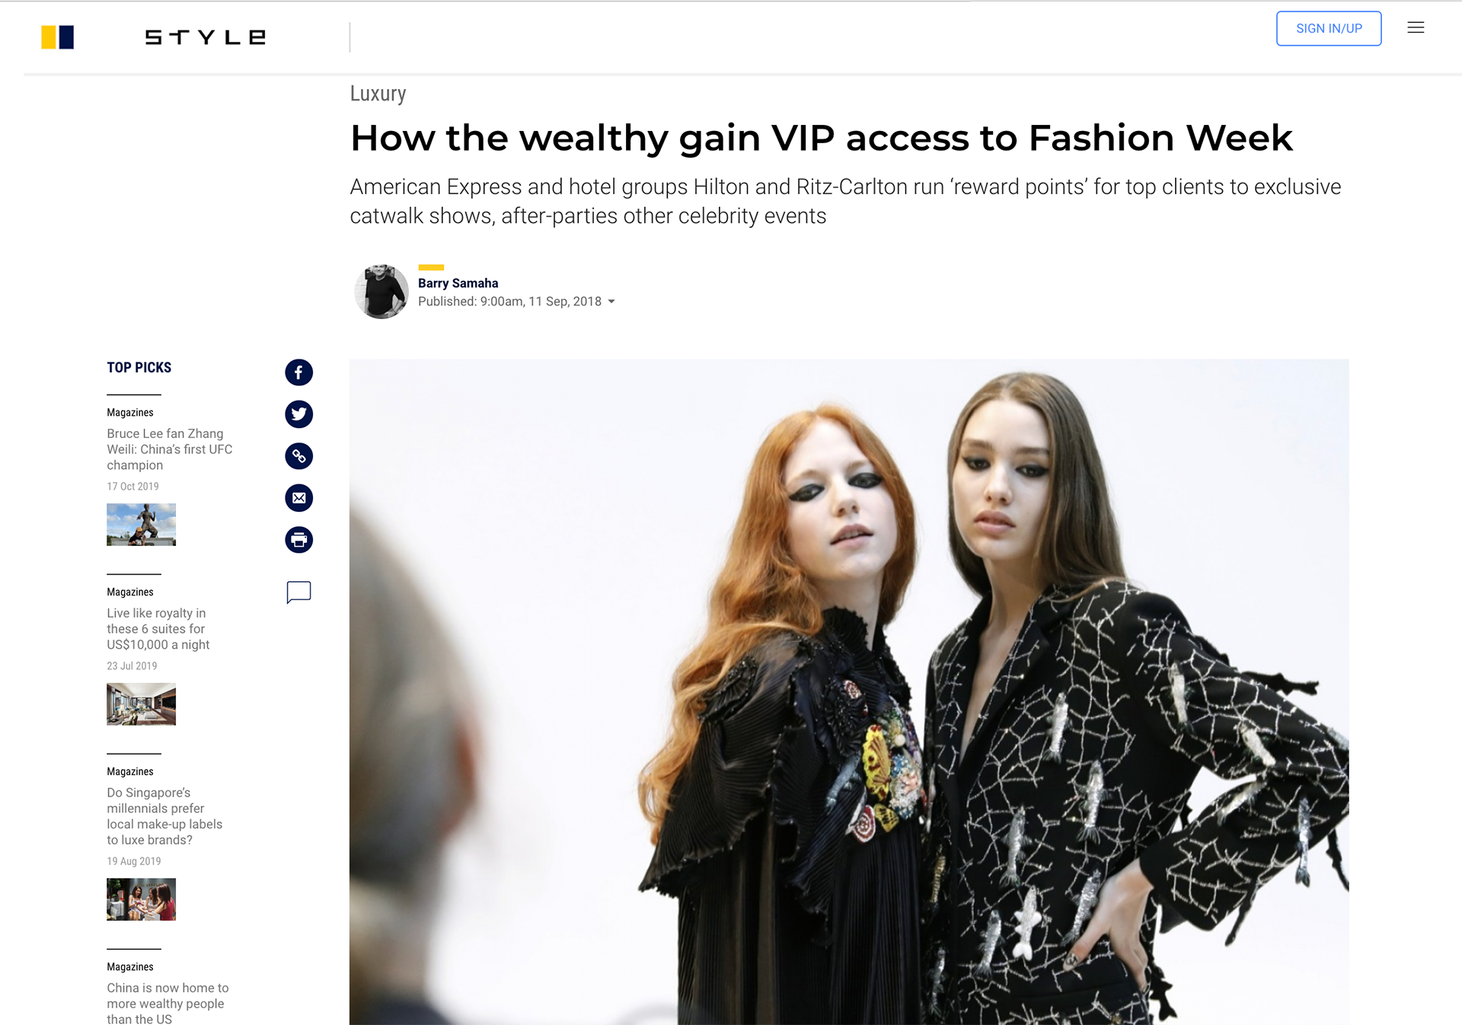Share article on Facebook

[x=298, y=372]
